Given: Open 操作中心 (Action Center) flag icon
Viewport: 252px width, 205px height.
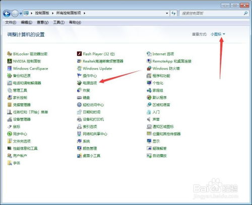Looking at the screenshot, I should click(79, 76).
